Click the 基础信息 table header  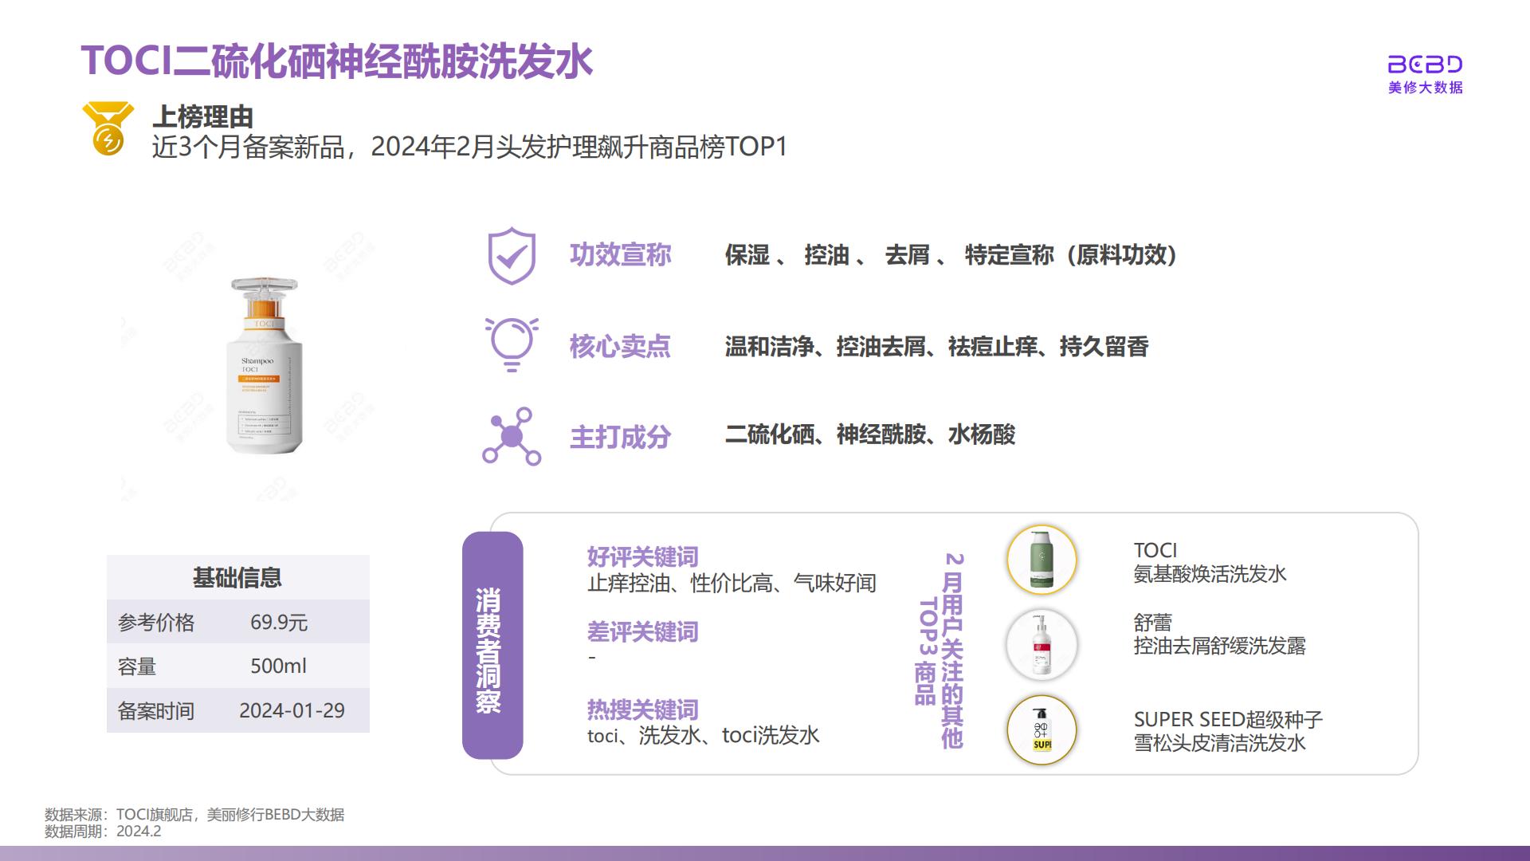pos(237,577)
